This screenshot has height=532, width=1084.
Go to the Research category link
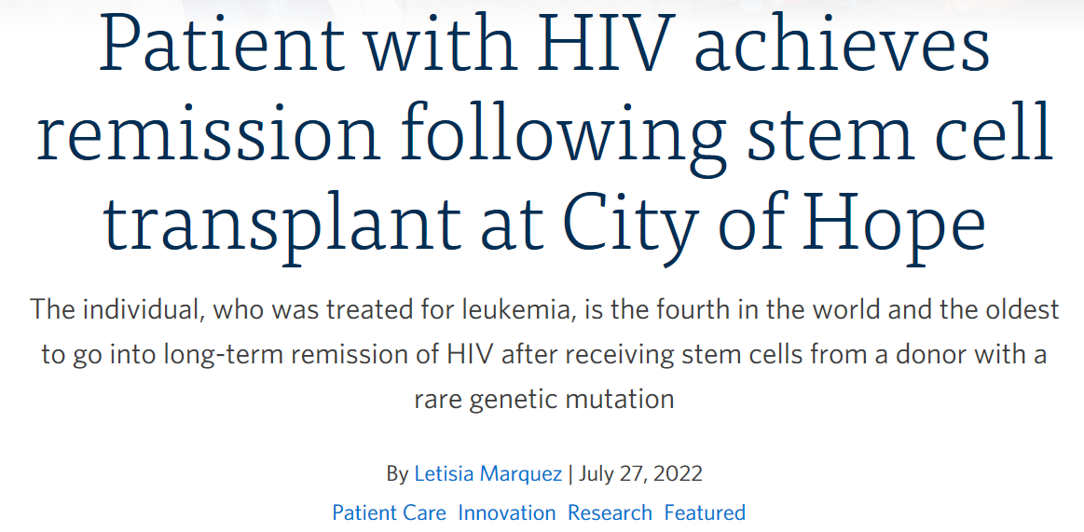(610, 512)
